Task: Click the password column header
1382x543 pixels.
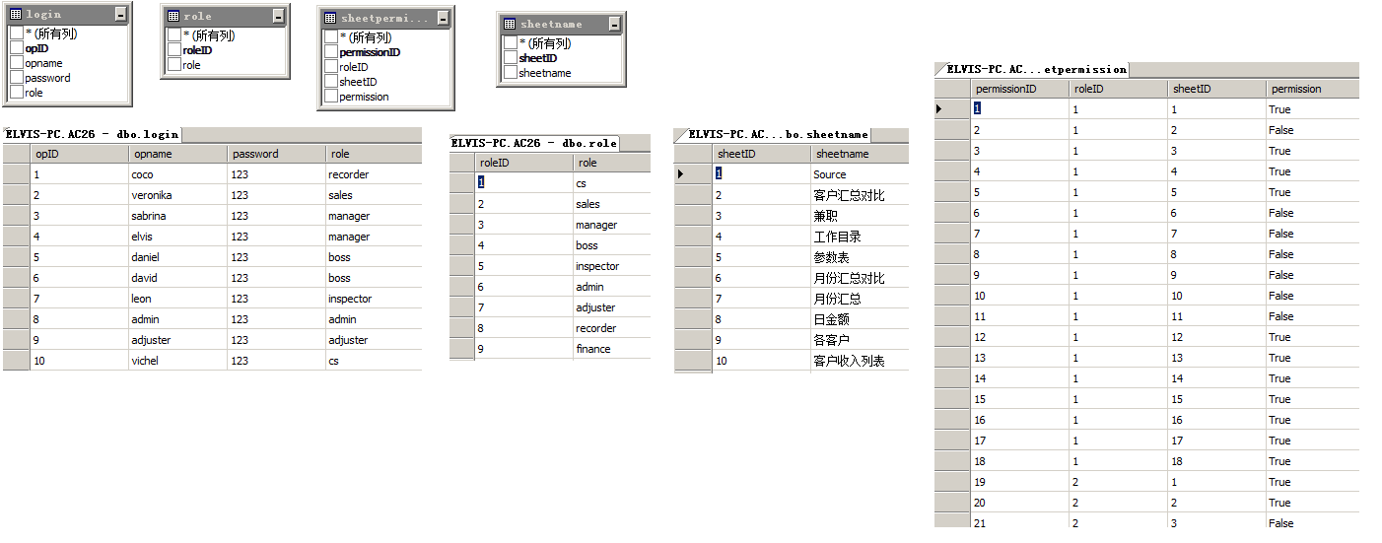Action: point(276,154)
